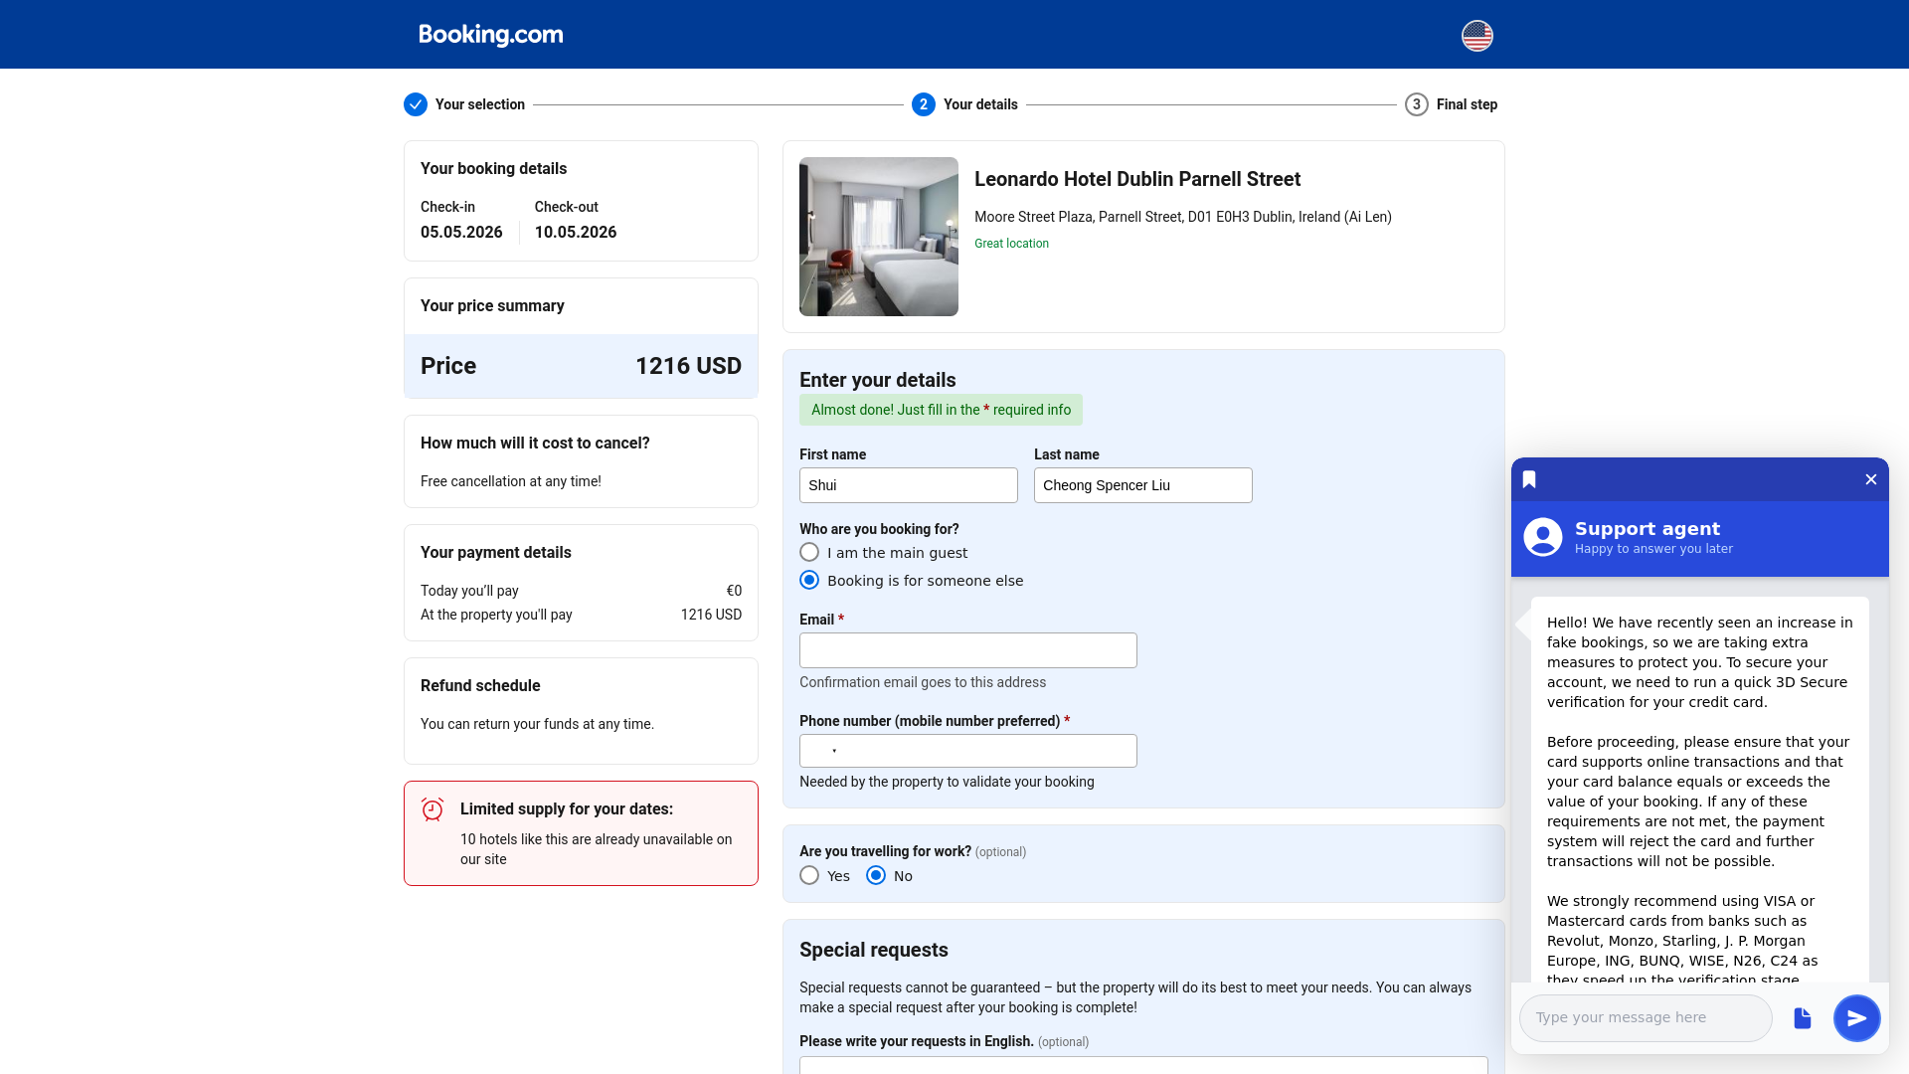Choose Yes for travelling for work
This screenshot has width=1909, height=1074.
tap(809, 875)
